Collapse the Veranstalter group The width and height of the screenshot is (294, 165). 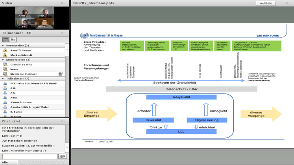[3, 46]
